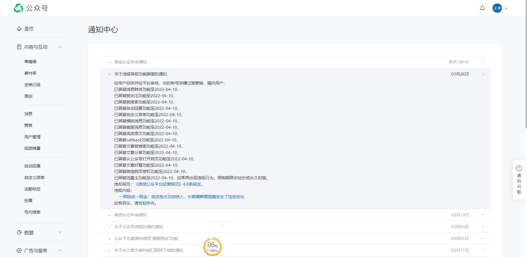Screen dimensions: 527x257
Task: Click the 数据 pie chart icon
Action: pos(19,233)
